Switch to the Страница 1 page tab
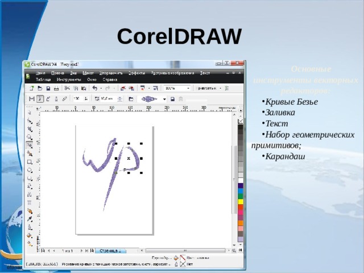The width and height of the screenshot is (364, 273). 110,251
